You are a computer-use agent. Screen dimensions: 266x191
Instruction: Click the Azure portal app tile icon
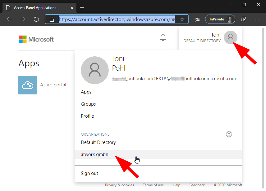click(28, 85)
